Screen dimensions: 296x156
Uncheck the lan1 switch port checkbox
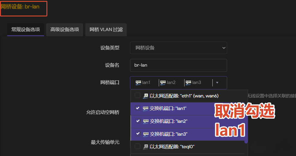point(138,108)
